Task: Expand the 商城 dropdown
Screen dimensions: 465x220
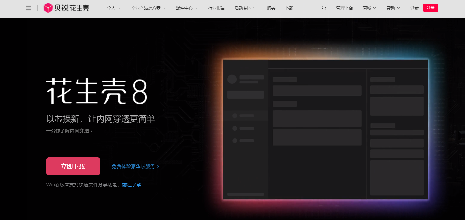Action: pos(369,8)
